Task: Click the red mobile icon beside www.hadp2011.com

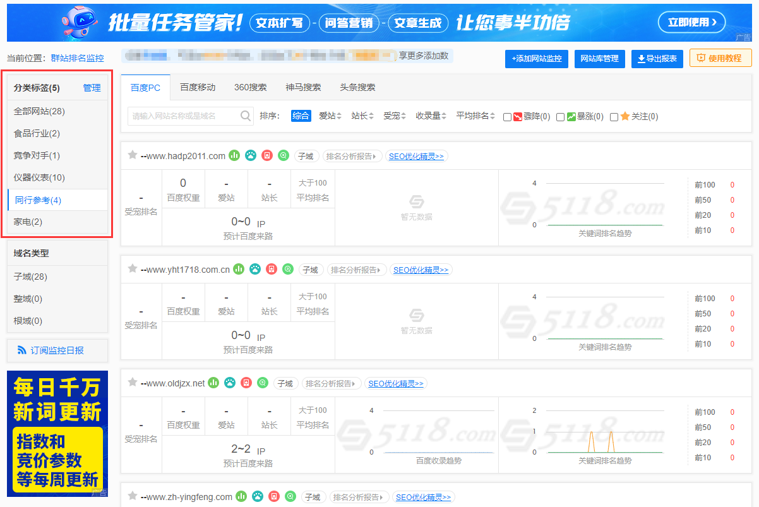Action: [x=267, y=155]
